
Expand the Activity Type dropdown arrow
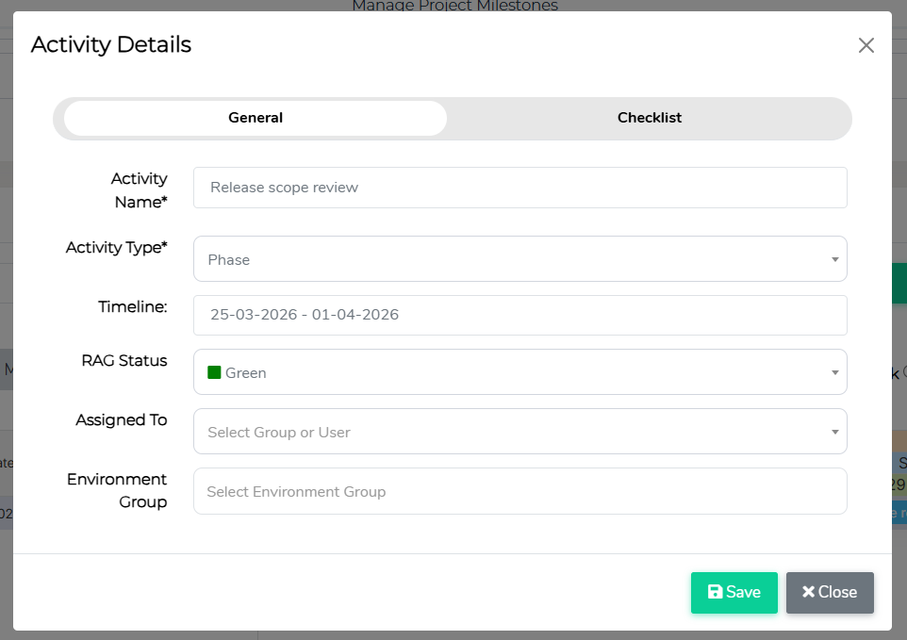(834, 259)
